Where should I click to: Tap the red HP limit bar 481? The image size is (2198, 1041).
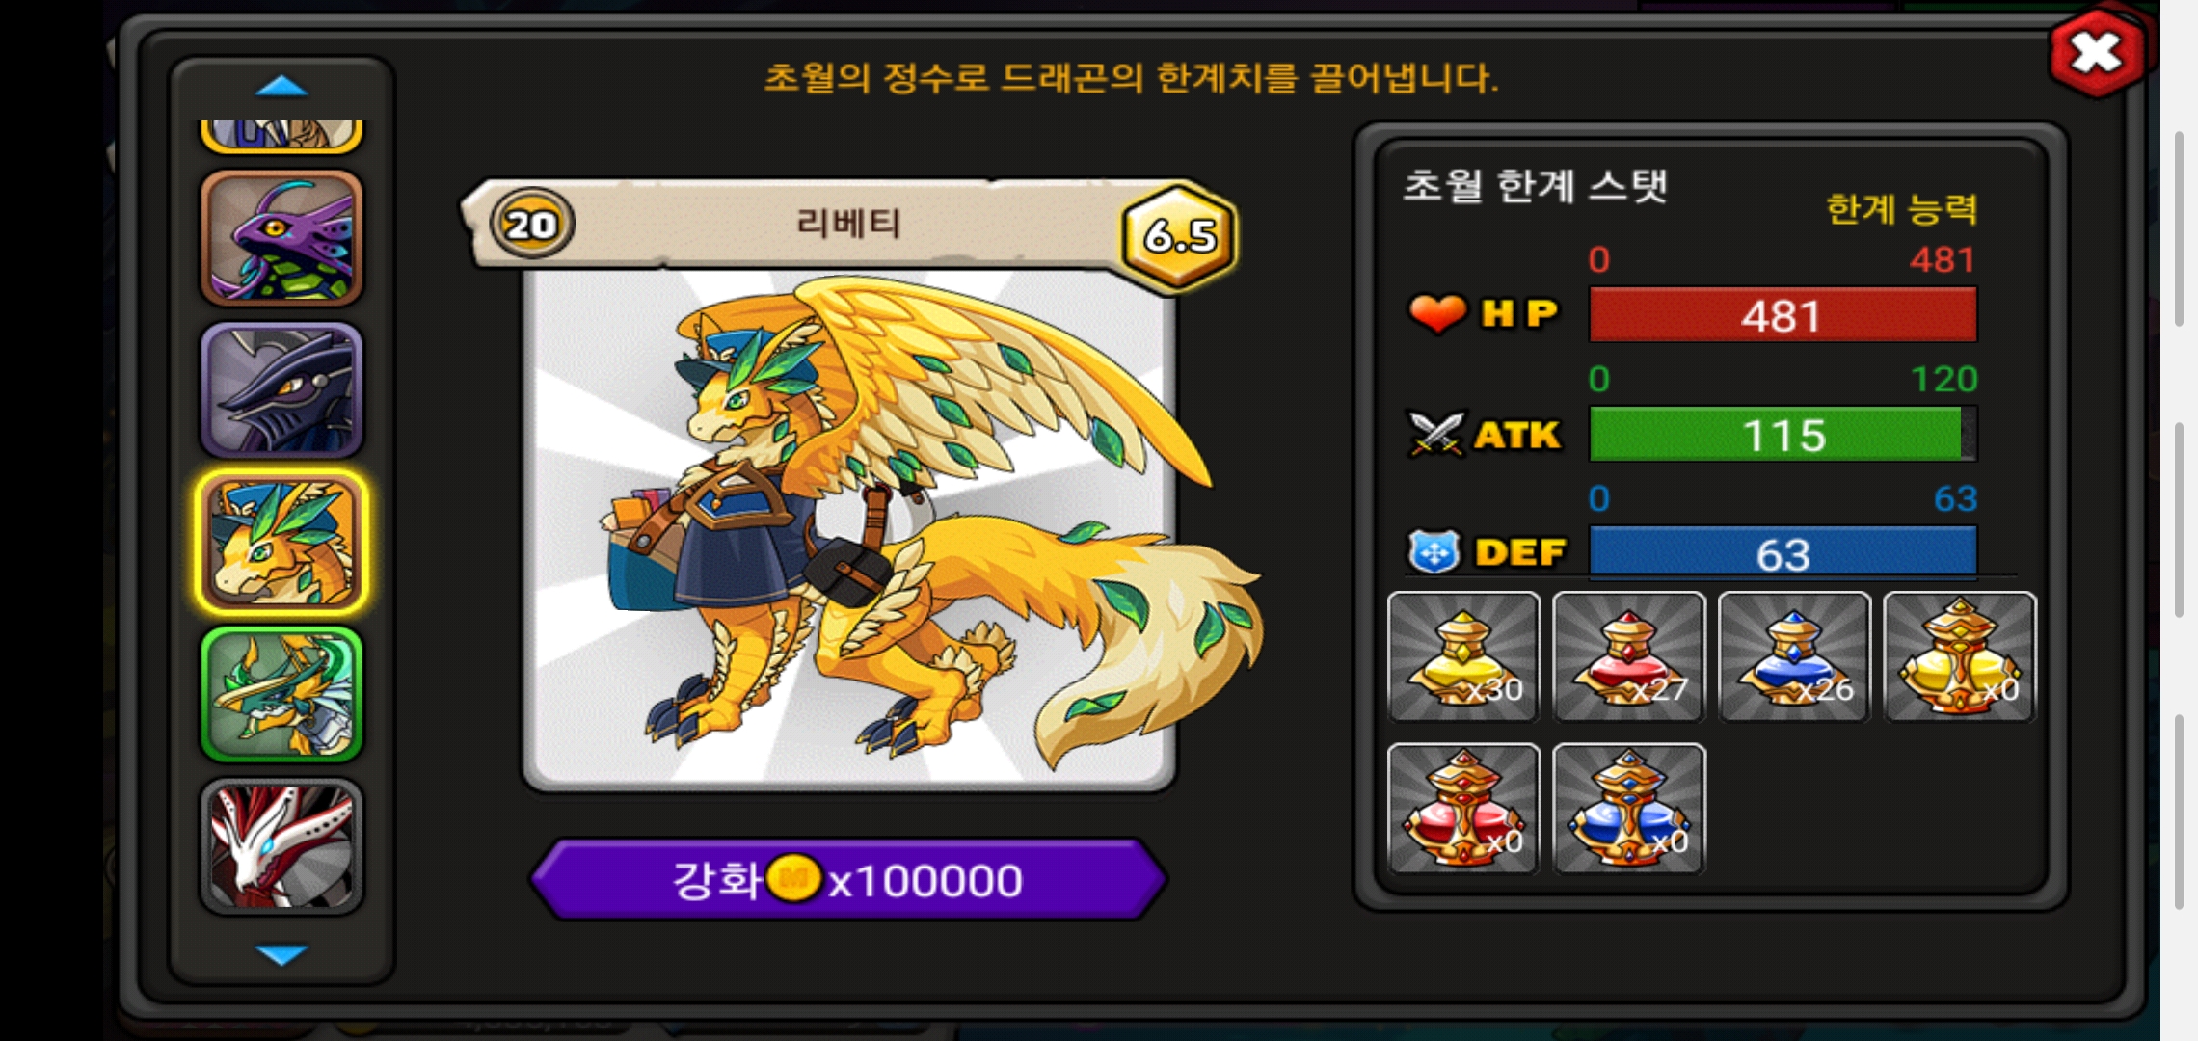1783,315
